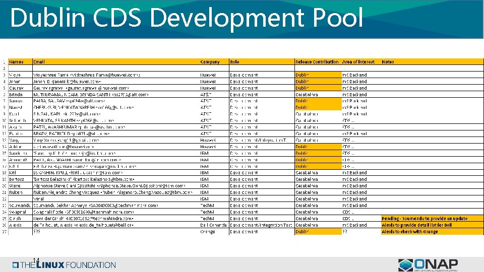Click the name cell 'Bartosz'
Viewport: 484px width, 272px height.
pos(16,179)
